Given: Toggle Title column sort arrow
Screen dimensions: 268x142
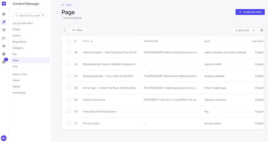Looking at the screenshot, I should [x=92, y=41].
